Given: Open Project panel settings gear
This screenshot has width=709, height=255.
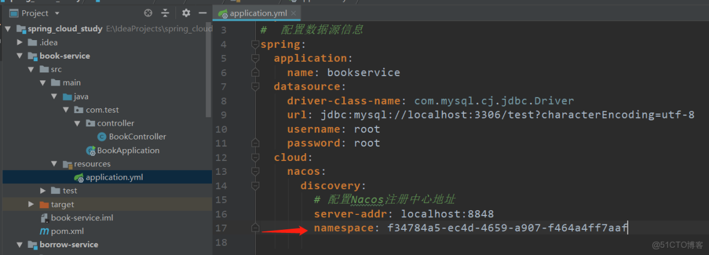Looking at the screenshot, I should coord(186,13).
